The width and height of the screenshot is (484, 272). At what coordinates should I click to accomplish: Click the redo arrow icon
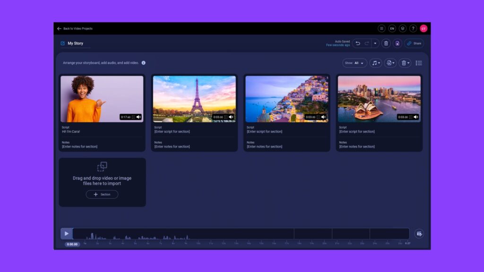tap(367, 43)
